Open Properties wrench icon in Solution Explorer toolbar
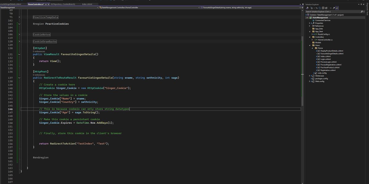Screen dimensions: 369x184 click(334, 8)
